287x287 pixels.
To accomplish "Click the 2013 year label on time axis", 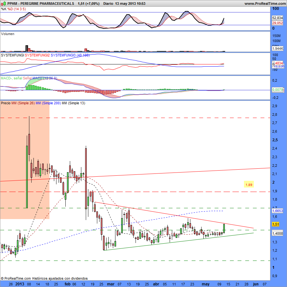I will (x=20, y=284).
